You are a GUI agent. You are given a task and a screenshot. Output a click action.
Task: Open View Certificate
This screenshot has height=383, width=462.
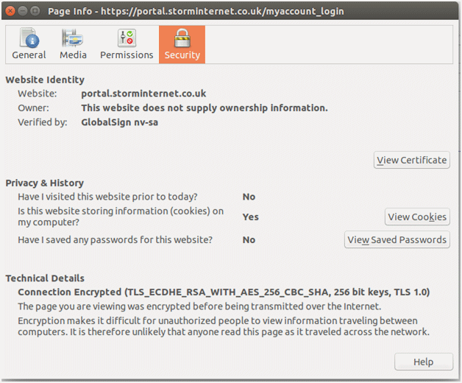tap(411, 160)
